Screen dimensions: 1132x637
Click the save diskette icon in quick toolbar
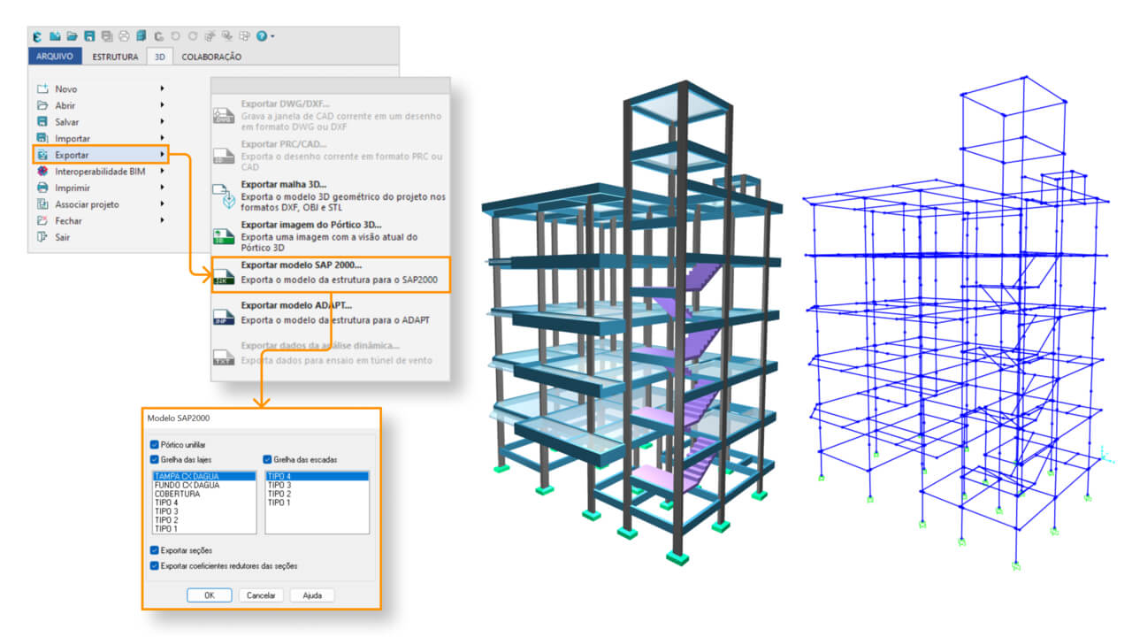pos(89,36)
